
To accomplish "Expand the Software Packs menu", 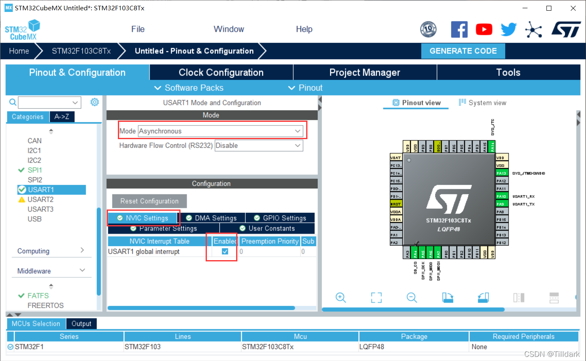I will 189,88.
